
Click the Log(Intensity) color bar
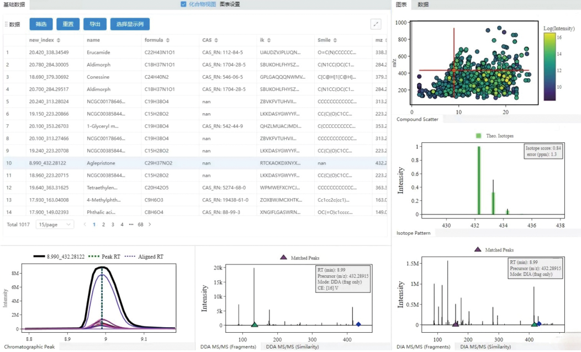549,67
